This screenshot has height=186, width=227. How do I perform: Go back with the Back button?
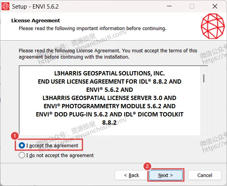[131, 175]
